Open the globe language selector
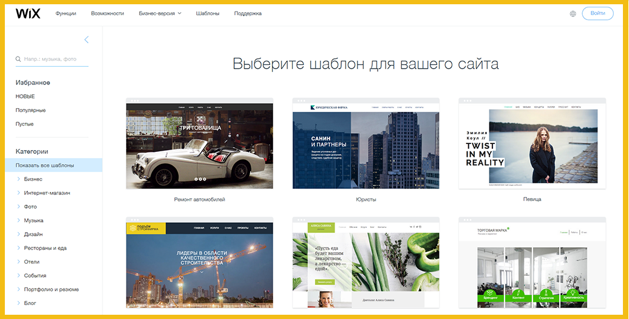 coord(573,13)
